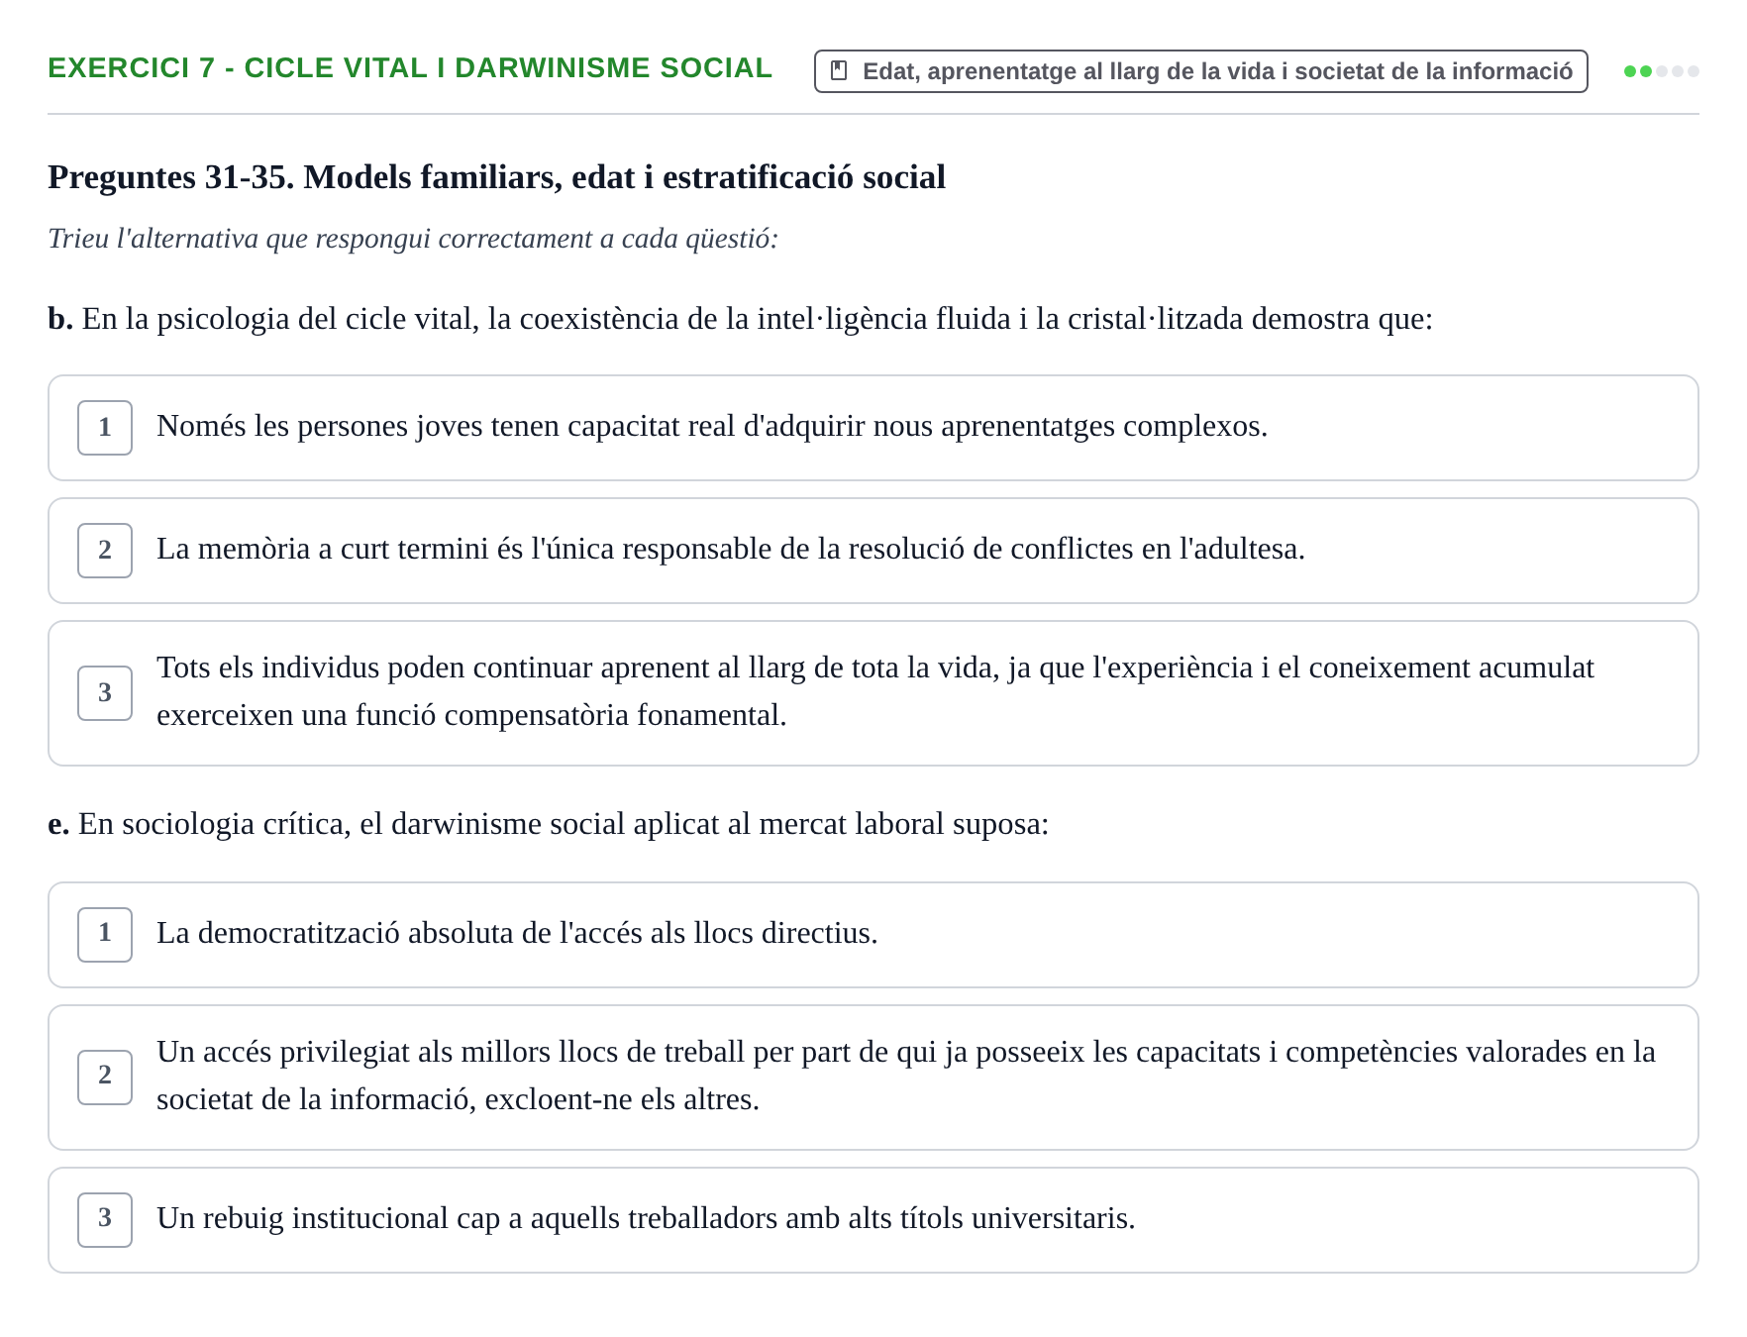Click question b text about intel·ligència fluida

point(741,319)
